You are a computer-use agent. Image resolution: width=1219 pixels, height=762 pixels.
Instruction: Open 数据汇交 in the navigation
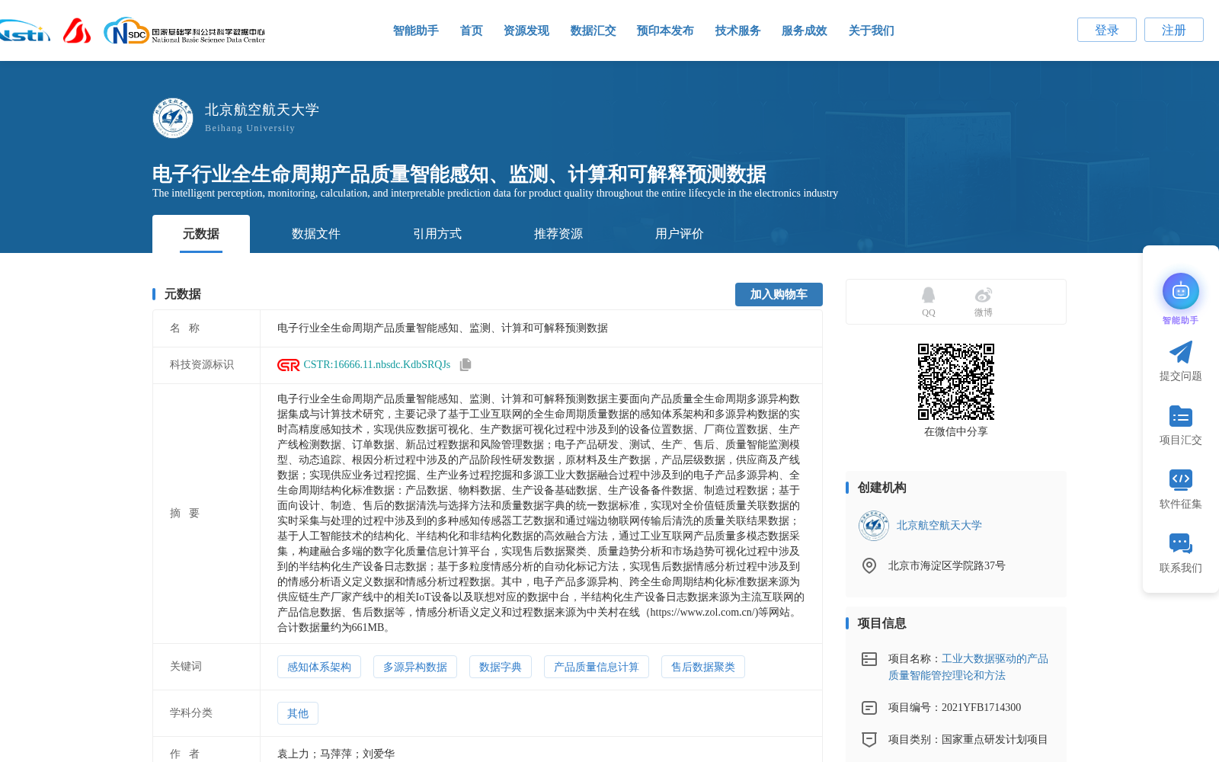[594, 30]
